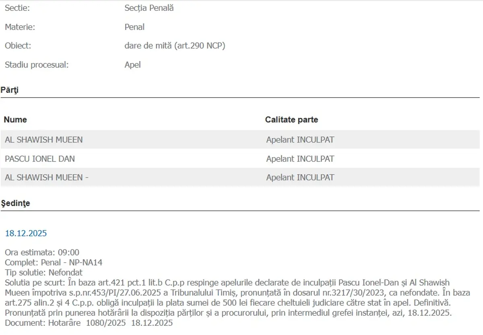Select the AL SHAWISH MUEEN - entry with trailing dash
The width and height of the screenshot is (483, 335).
click(46, 178)
